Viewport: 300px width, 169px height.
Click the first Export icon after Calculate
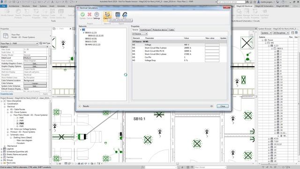(118, 15)
